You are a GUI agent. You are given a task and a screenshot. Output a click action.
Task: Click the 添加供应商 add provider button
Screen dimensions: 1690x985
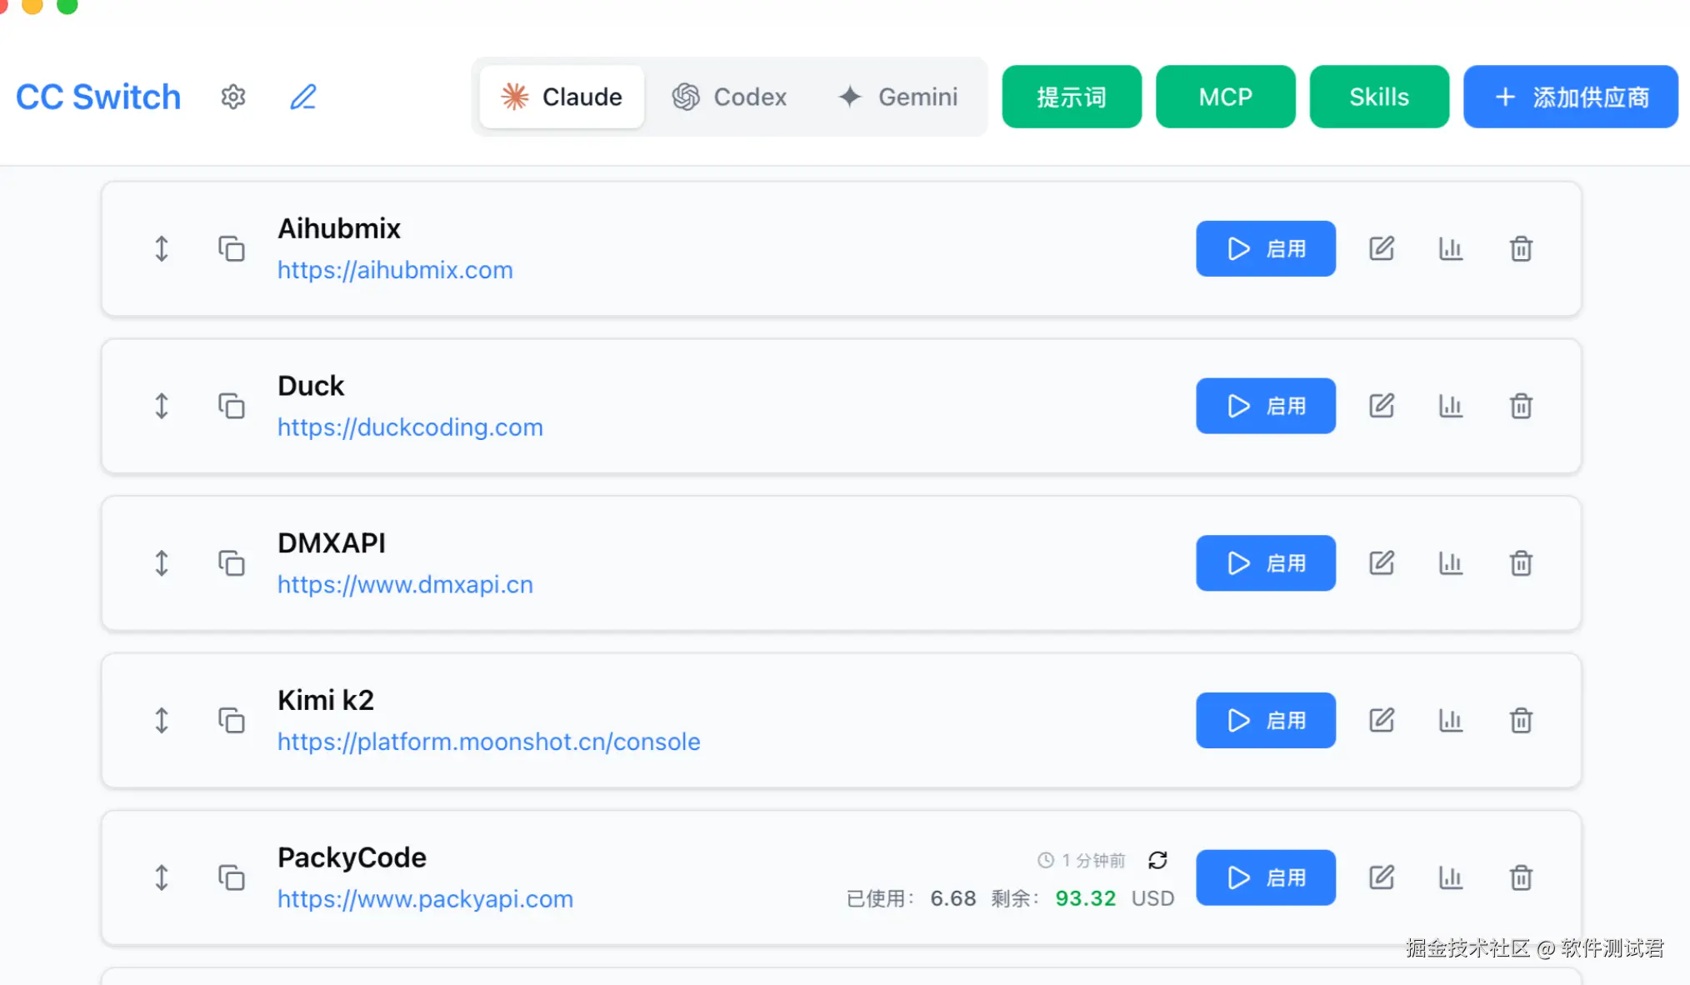(x=1570, y=97)
